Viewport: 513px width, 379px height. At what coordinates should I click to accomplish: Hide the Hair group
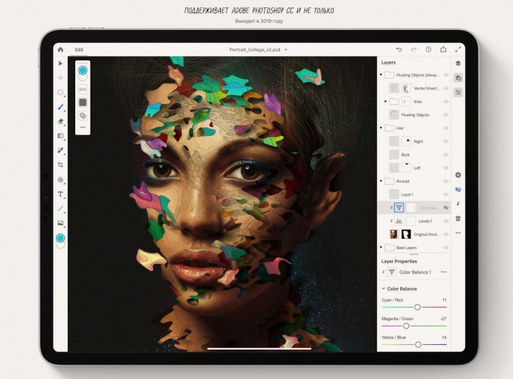tap(445, 128)
